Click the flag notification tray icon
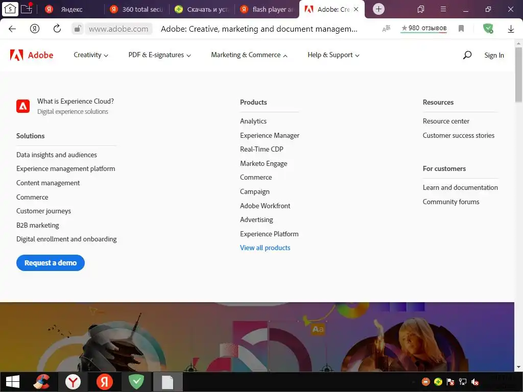The height and width of the screenshot is (392, 523). (x=450, y=382)
